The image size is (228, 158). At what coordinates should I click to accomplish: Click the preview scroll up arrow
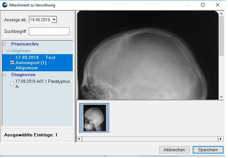(221, 14)
